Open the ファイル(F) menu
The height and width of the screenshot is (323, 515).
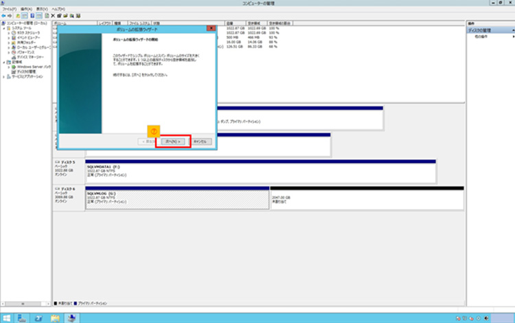[x=9, y=9]
